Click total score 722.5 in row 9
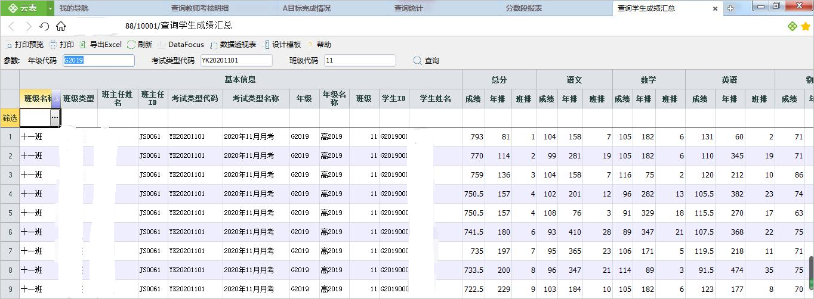This screenshot has width=814, height=299. (474, 289)
